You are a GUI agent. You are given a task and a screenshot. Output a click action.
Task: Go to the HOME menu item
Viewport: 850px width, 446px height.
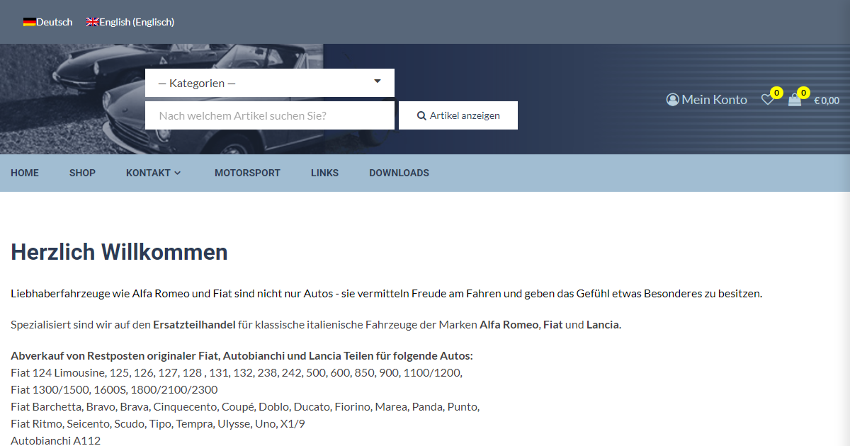point(25,173)
